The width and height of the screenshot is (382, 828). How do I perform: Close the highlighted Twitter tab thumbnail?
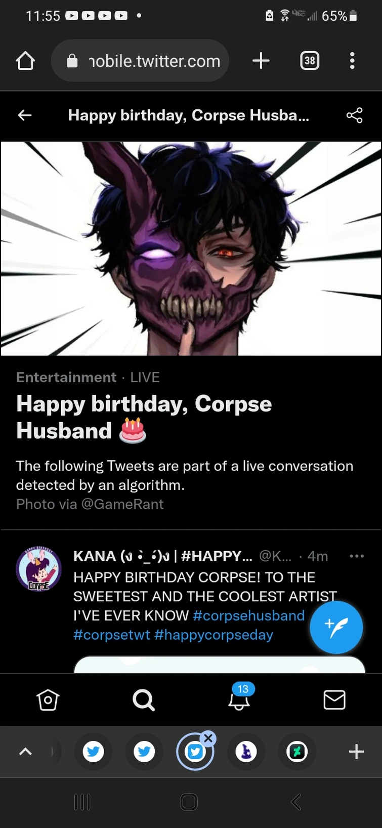[x=208, y=738]
